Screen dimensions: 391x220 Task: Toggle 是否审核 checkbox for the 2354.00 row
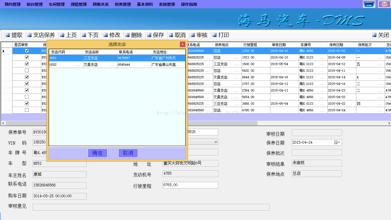click(x=27, y=90)
